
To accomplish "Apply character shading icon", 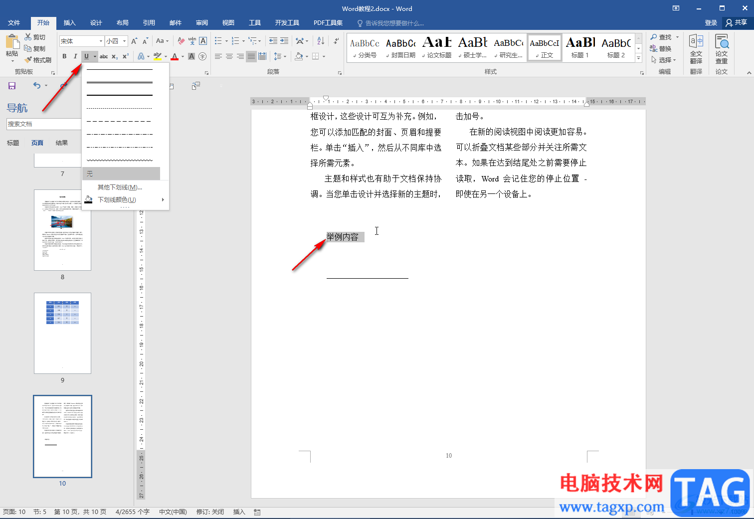I will [191, 56].
